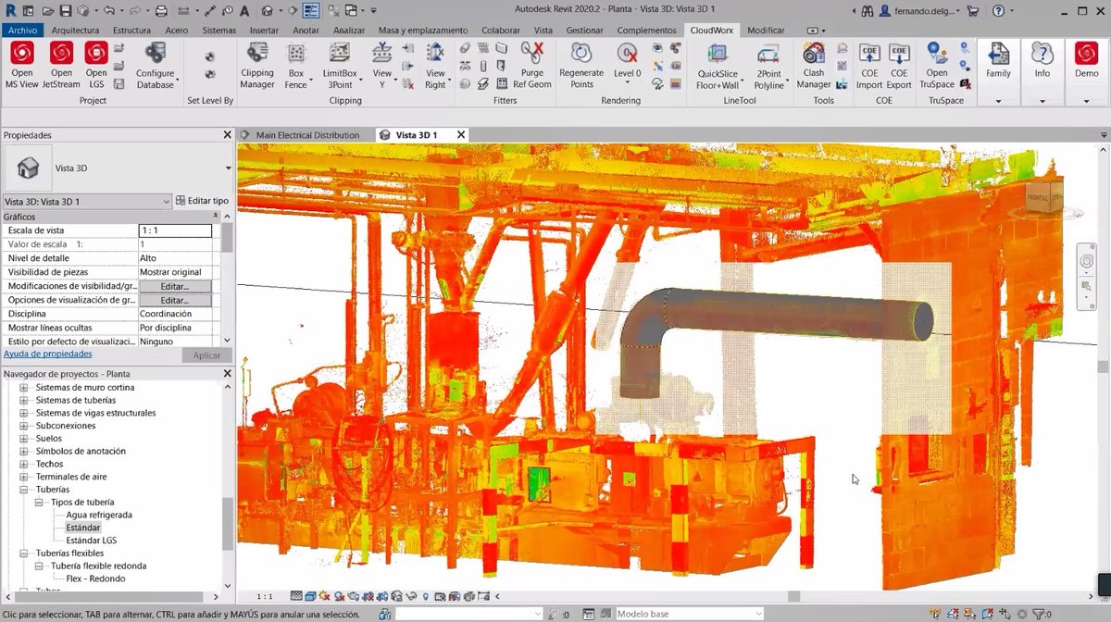Click the Open LGS icon

click(95, 65)
